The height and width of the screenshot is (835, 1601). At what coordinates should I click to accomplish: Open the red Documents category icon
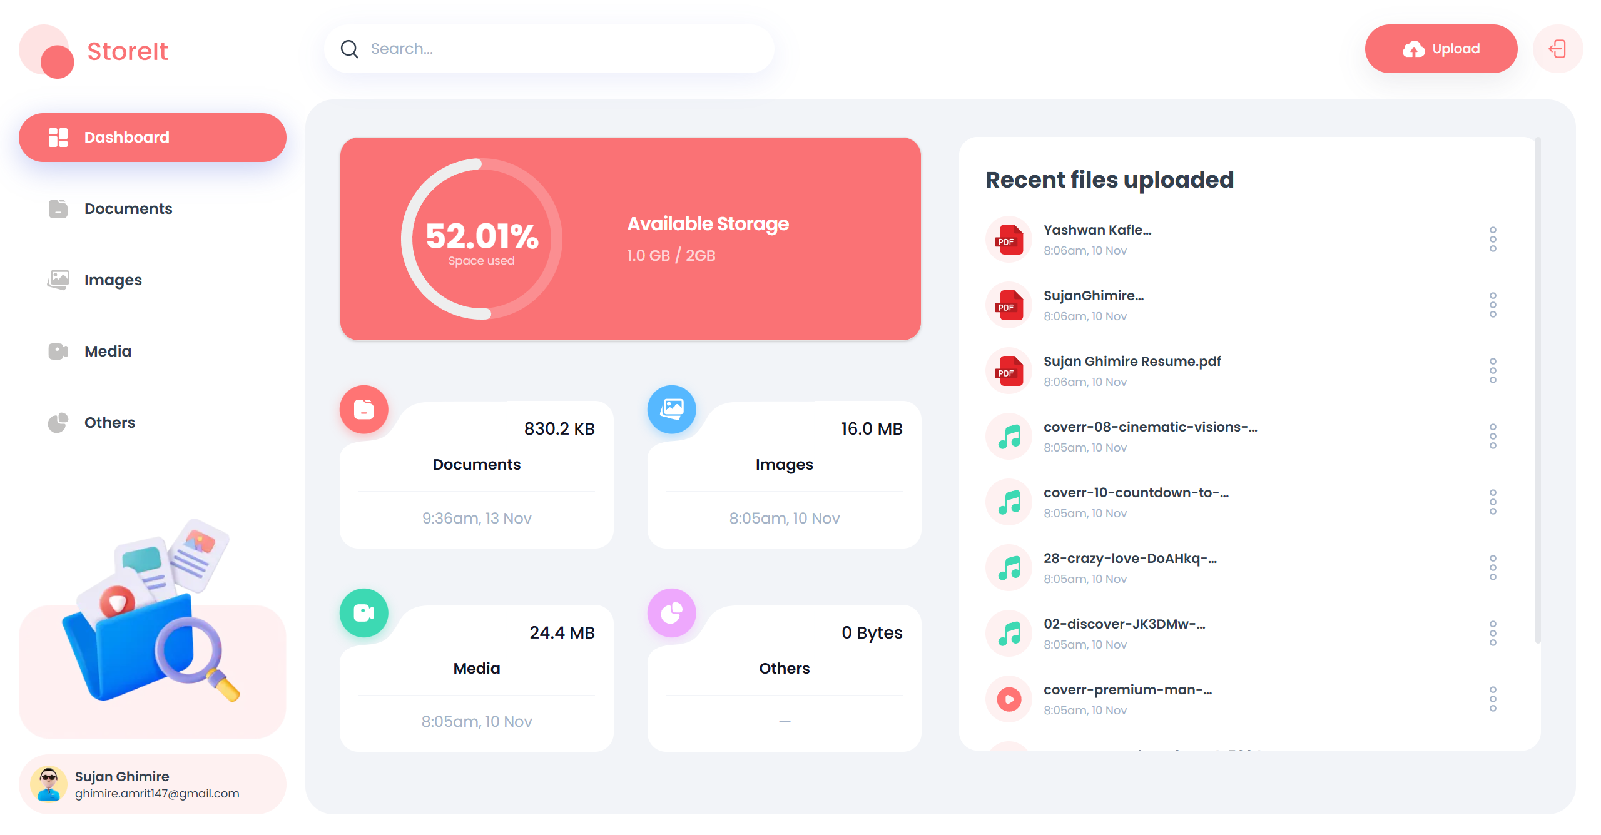(x=364, y=410)
